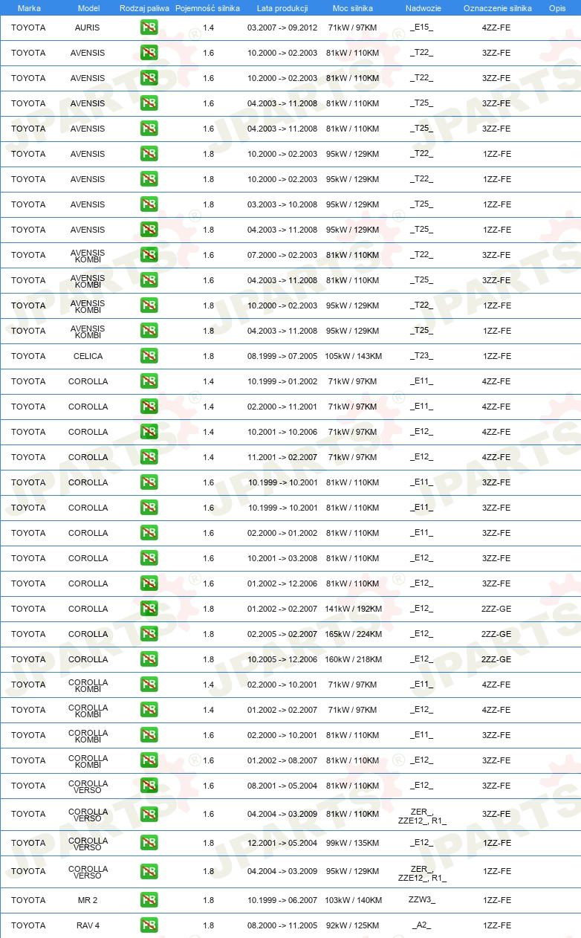
Task: Click the fuel icon in the COROLLA 160kW / 218KM row
Action: (x=149, y=659)
